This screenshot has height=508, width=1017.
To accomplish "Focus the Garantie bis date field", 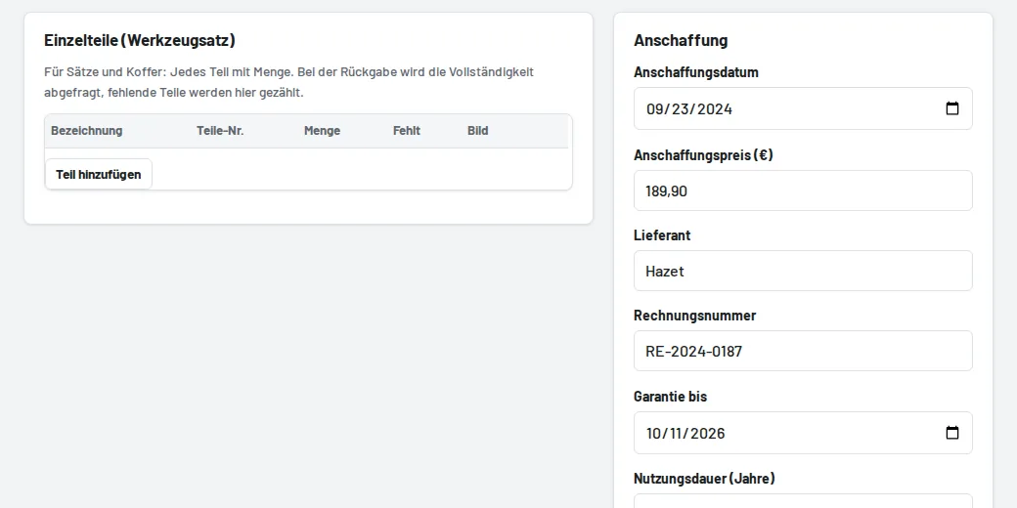I will coord(803,433).
